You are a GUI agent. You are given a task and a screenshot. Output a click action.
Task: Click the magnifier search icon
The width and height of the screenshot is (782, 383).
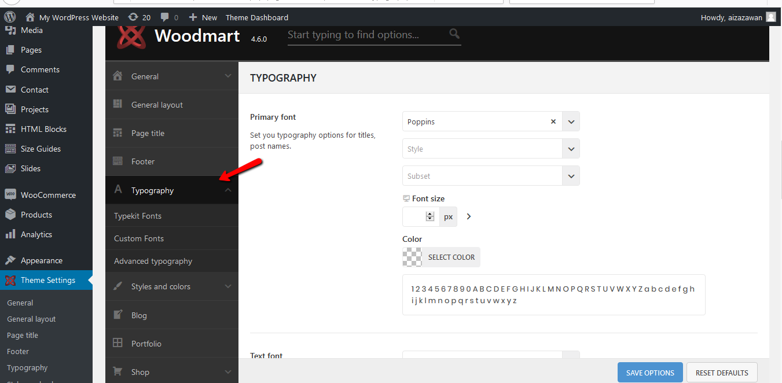[454, 34]
